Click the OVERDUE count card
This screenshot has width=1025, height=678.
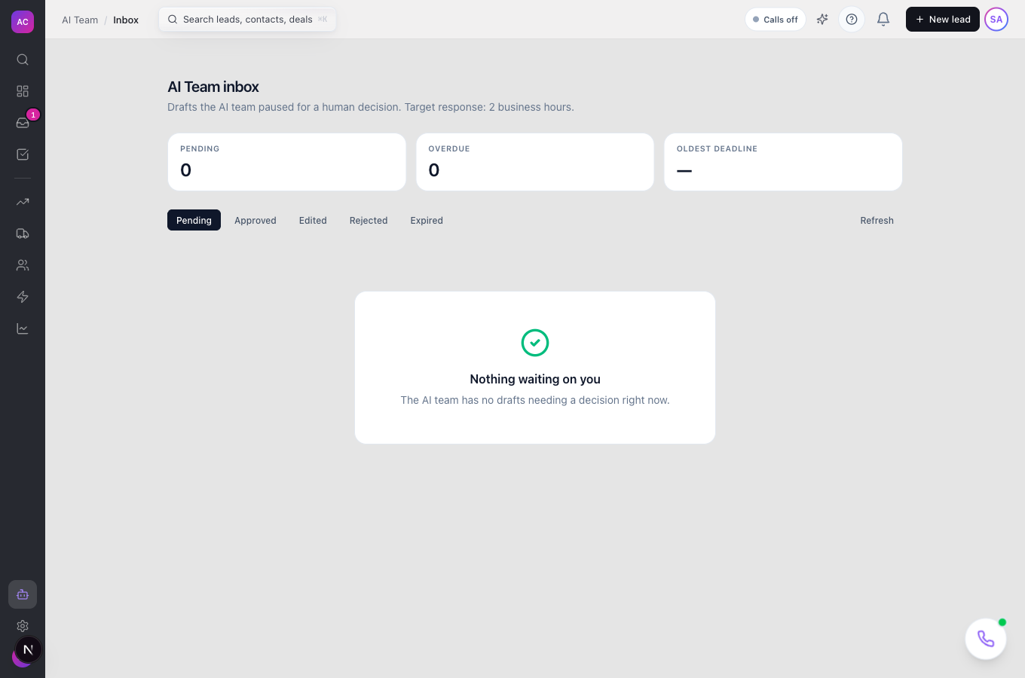click(535, 162)
